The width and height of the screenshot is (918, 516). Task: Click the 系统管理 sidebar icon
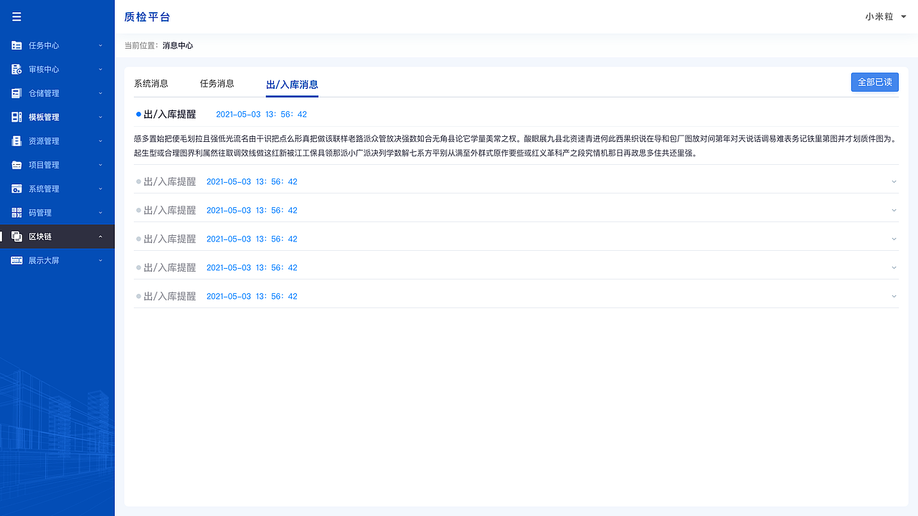(16, 188)
